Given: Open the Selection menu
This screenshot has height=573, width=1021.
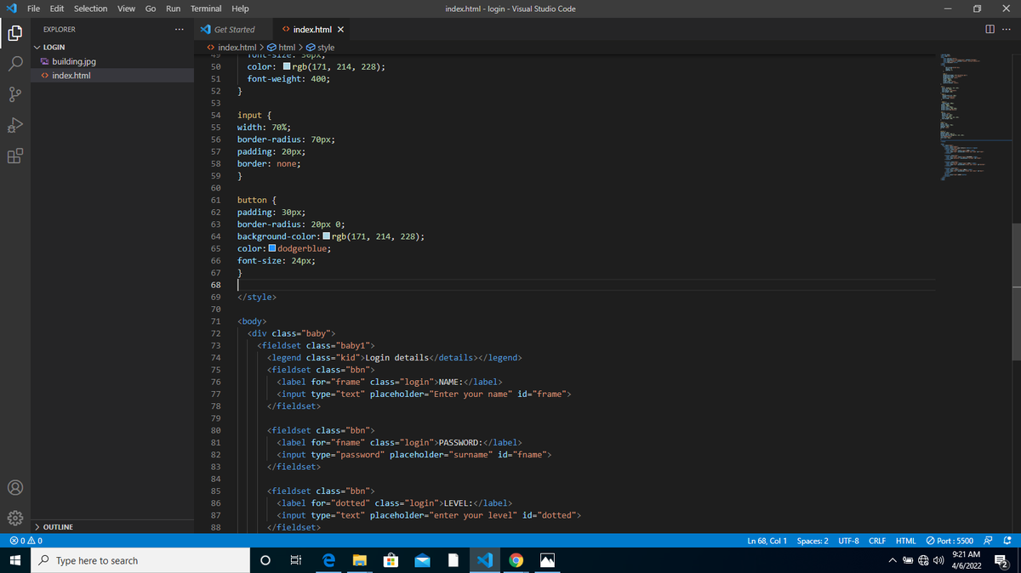Looking at the screenshot, I should pos(90,9).
